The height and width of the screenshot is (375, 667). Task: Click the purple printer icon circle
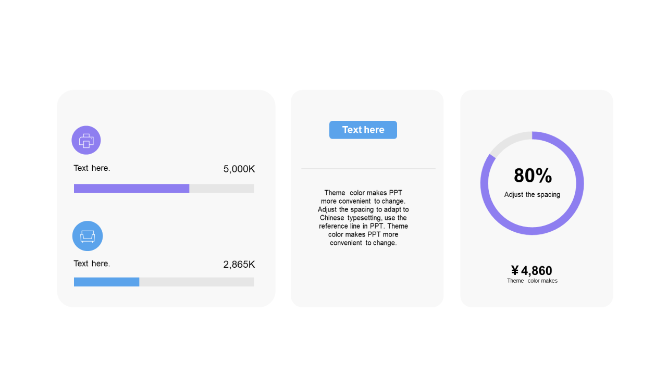pos(86,140)
